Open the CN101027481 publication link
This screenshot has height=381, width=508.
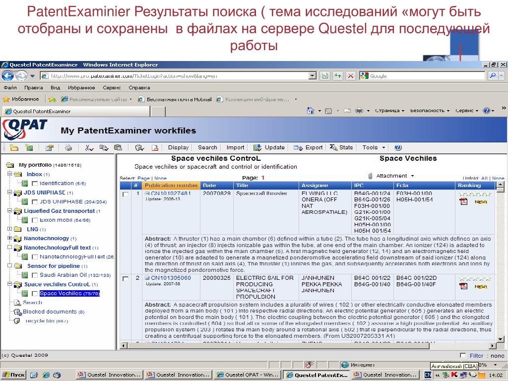[171, 193]
